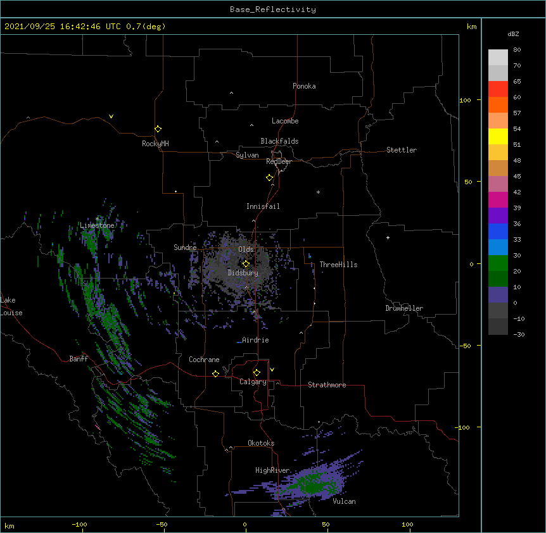
Task: Click the Drumheller city label
Action: (404, 308)
